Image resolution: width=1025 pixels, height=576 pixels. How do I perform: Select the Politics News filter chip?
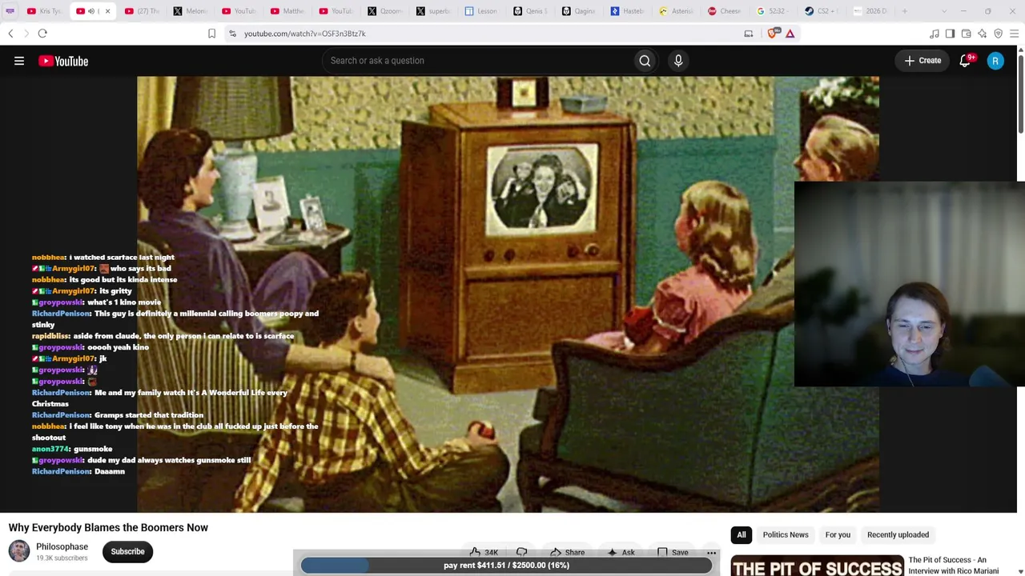(786, 534)
